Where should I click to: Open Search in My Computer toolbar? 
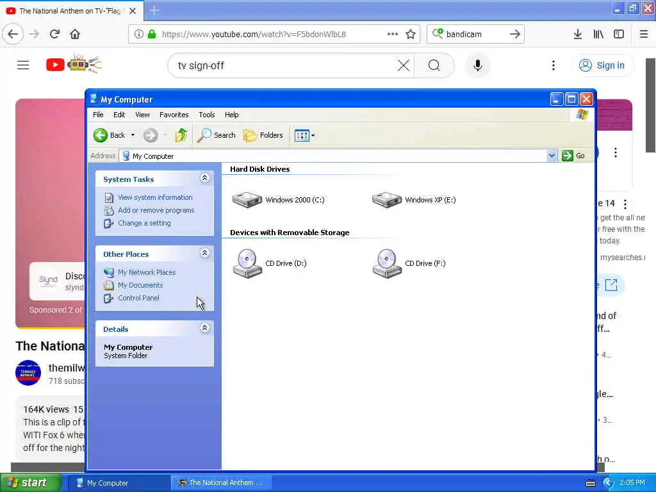click(x=217, y=135)
